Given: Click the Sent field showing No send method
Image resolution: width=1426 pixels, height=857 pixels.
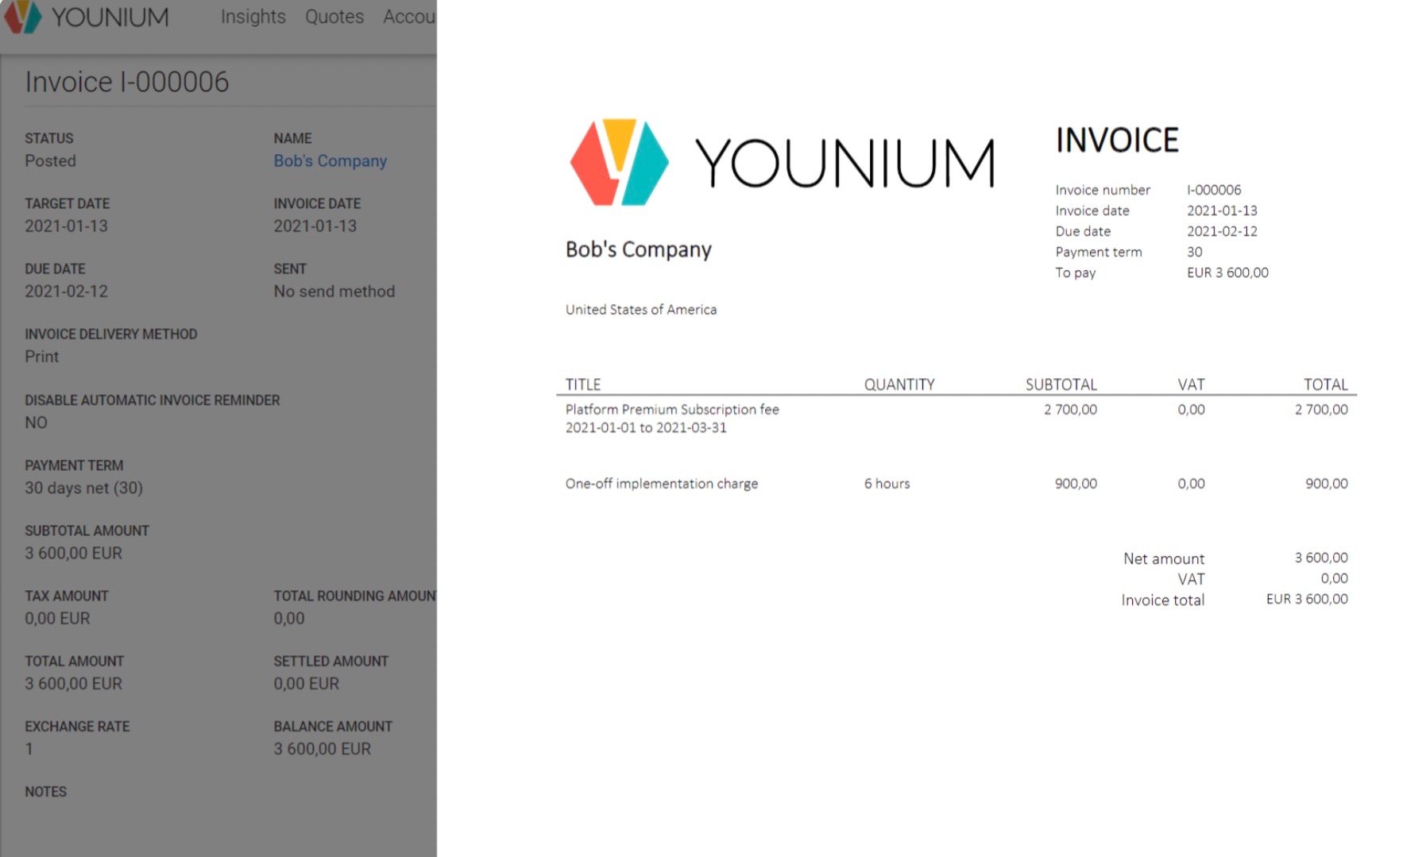Looking at the screenshot, I should [x=333, y=291].
